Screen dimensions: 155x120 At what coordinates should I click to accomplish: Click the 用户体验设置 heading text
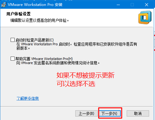click(18, 14)
